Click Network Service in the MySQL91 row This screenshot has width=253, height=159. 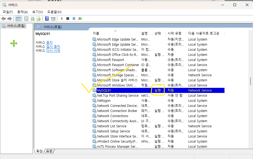(x=200, y=90)
